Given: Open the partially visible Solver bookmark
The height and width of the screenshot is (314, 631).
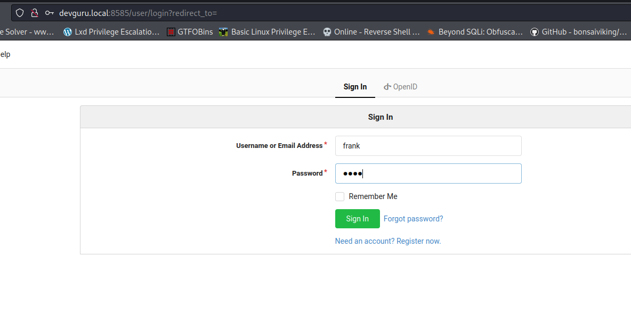Looking at the screenshot, I should pyautogui.click(x=27, y=32).
